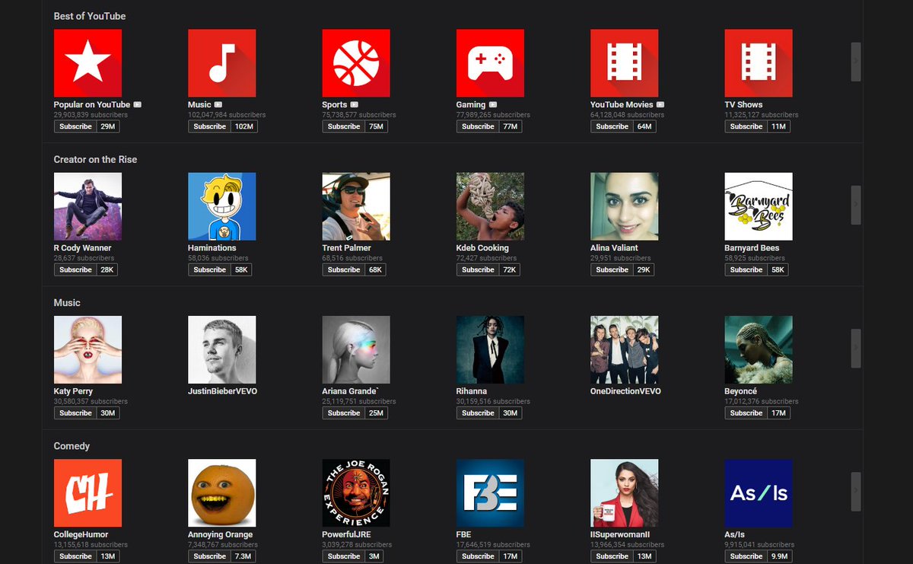
Task: Subscribe to the Music channel with 102M
Action: [x=210, y=126]
